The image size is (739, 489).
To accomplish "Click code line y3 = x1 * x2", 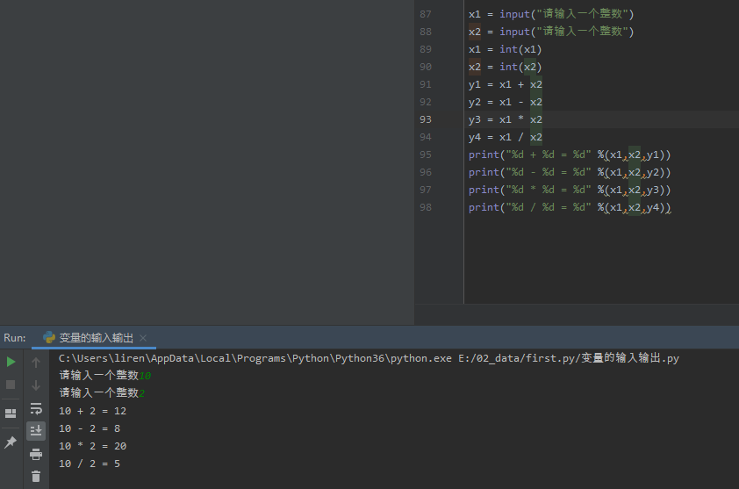I will [x=506, y=119].
